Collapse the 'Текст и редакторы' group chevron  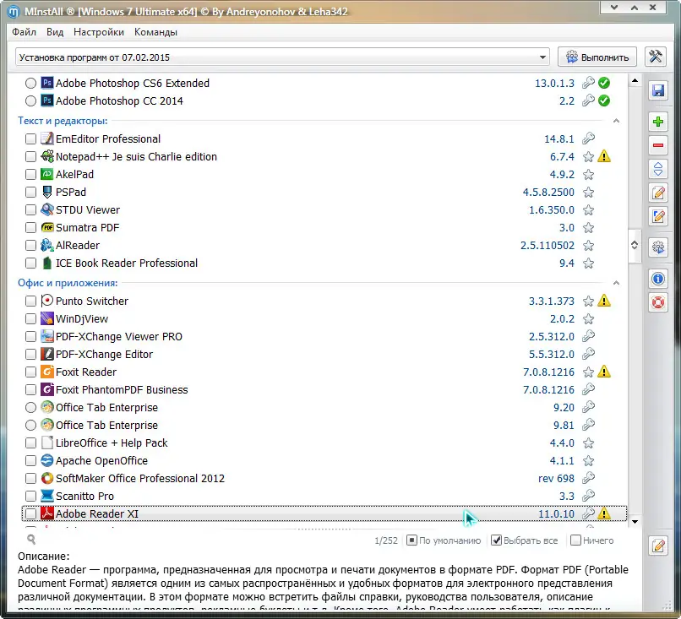point(616,121)
